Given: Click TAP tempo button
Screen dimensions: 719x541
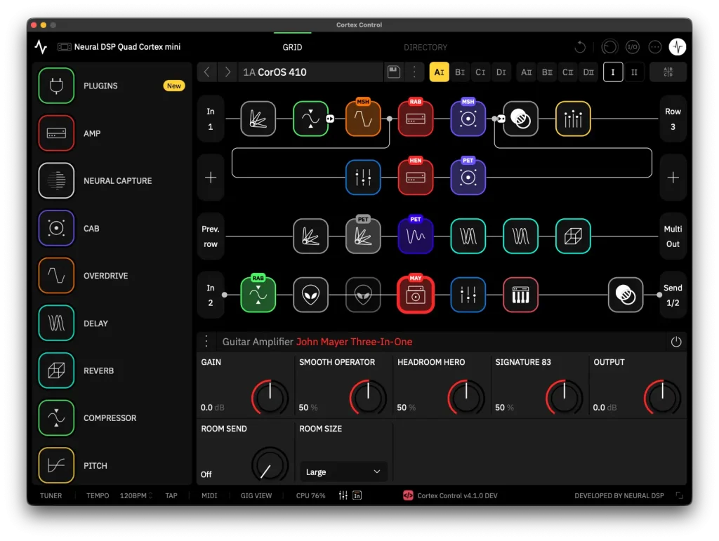Looking at the screenshot, I should click(x=171, y=495).
